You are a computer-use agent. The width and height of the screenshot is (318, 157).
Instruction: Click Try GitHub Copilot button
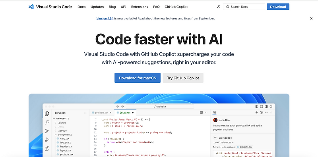[x=183, y=78]
